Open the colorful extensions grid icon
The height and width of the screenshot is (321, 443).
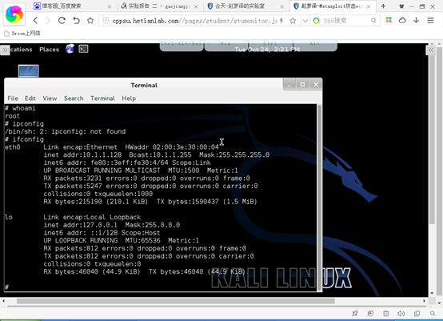click(x=389, y=20)
